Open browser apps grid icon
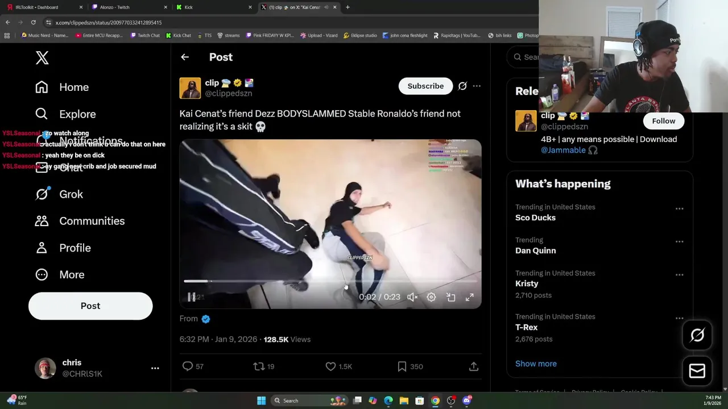728x409 pixels. (7, 35)
